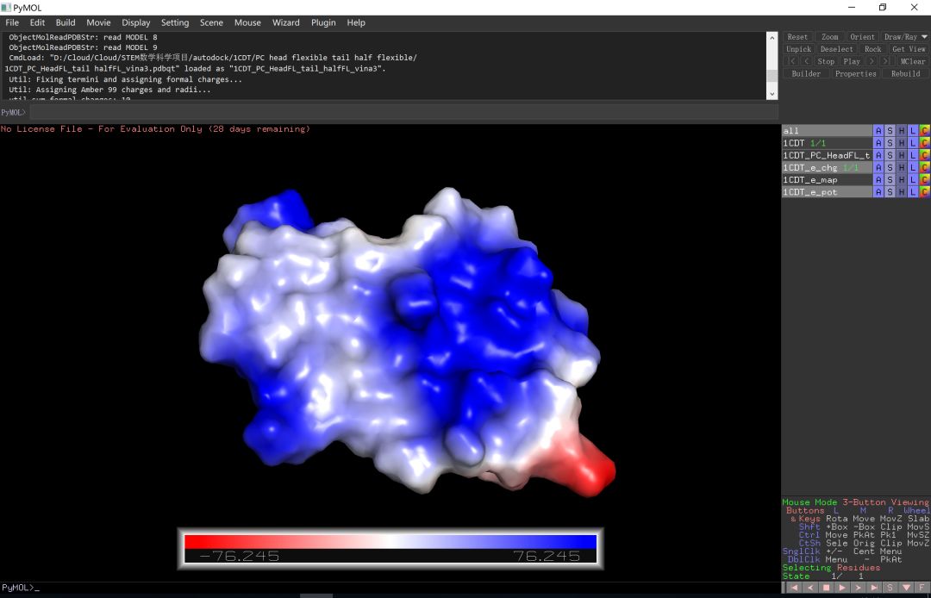Open the Setting menu
This screenshot has width=931, height=598.
(x=174, y=22)
